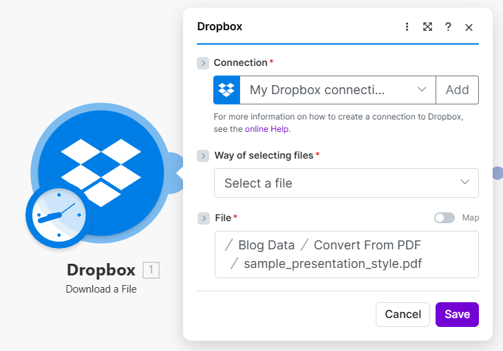Screen dimensions: 503x351
Task: Expand the File field options arrow
Action: [203, 218]
